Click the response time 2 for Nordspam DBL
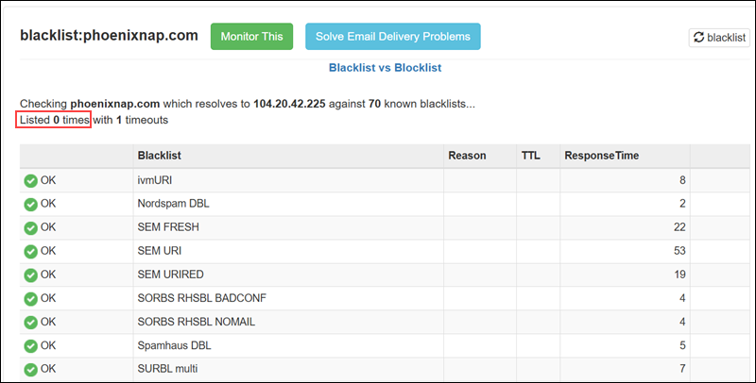 click(682, 204)
